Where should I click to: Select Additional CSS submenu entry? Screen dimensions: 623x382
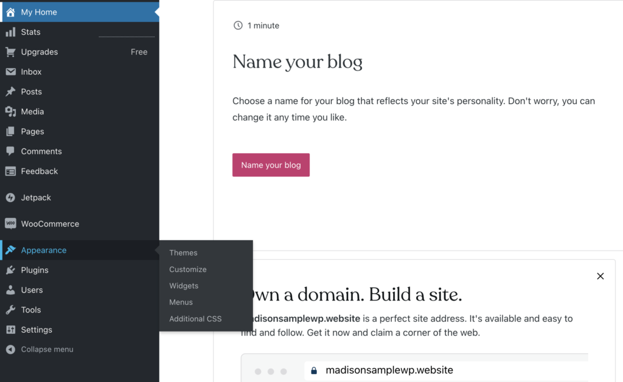click(x=195, y=319)
